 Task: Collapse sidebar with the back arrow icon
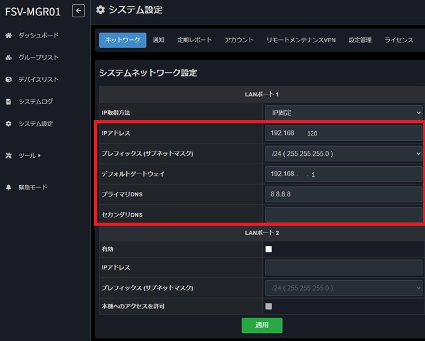(x=78, y=11)
